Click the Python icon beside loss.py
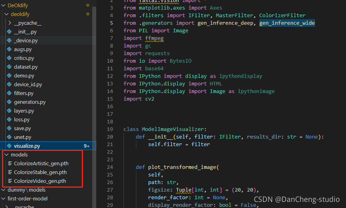This screenshot has height=208, width=346. pyautogui.click(x=9, y=119)
